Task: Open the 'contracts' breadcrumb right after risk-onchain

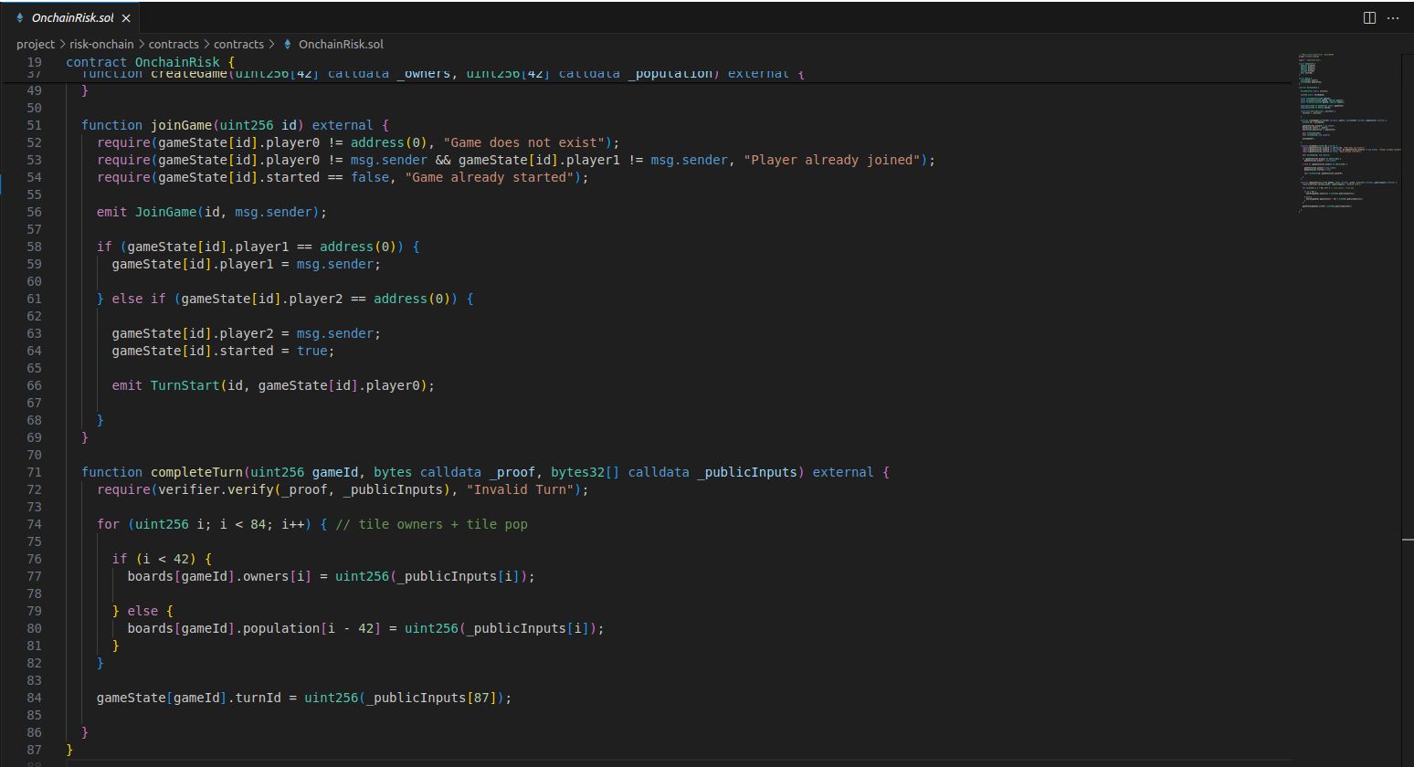Action: tap(174, 44)
